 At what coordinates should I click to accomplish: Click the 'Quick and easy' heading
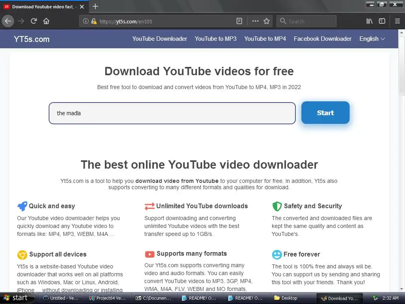(52, 206)
